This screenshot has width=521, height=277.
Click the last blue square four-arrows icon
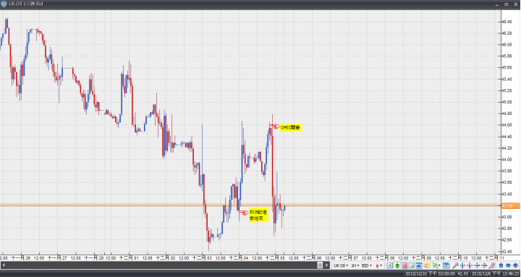(516, 265)
